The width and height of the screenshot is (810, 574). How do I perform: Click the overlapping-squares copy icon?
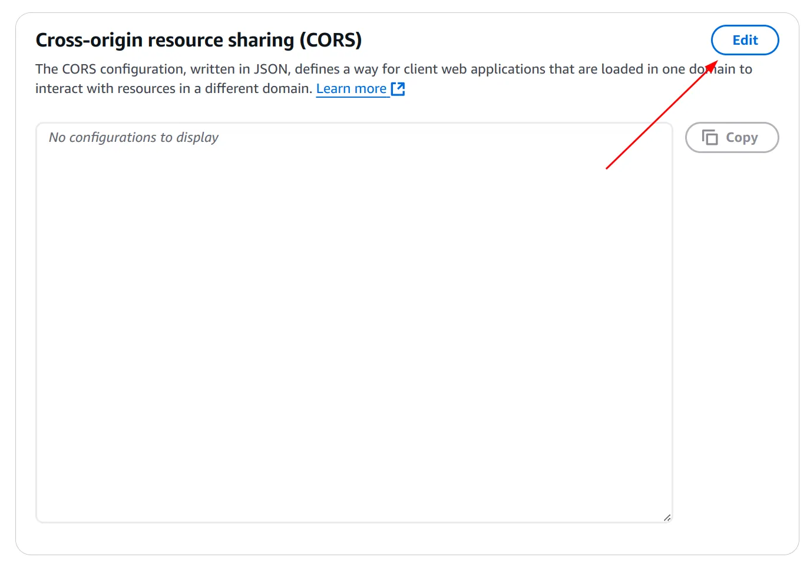coord(710,137)
